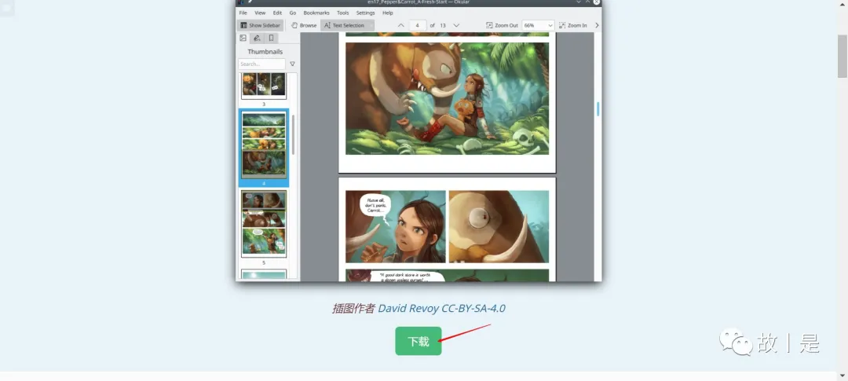
Task: Click the page number field showing 4
Action: pyautogui.click(x=418, y=25)
